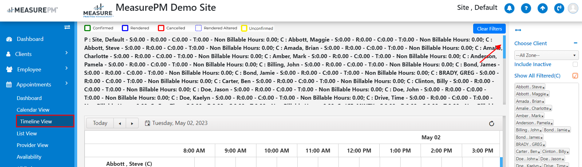Remove Bond, James tag
The image size is (582, 167).
click(541, 138)
